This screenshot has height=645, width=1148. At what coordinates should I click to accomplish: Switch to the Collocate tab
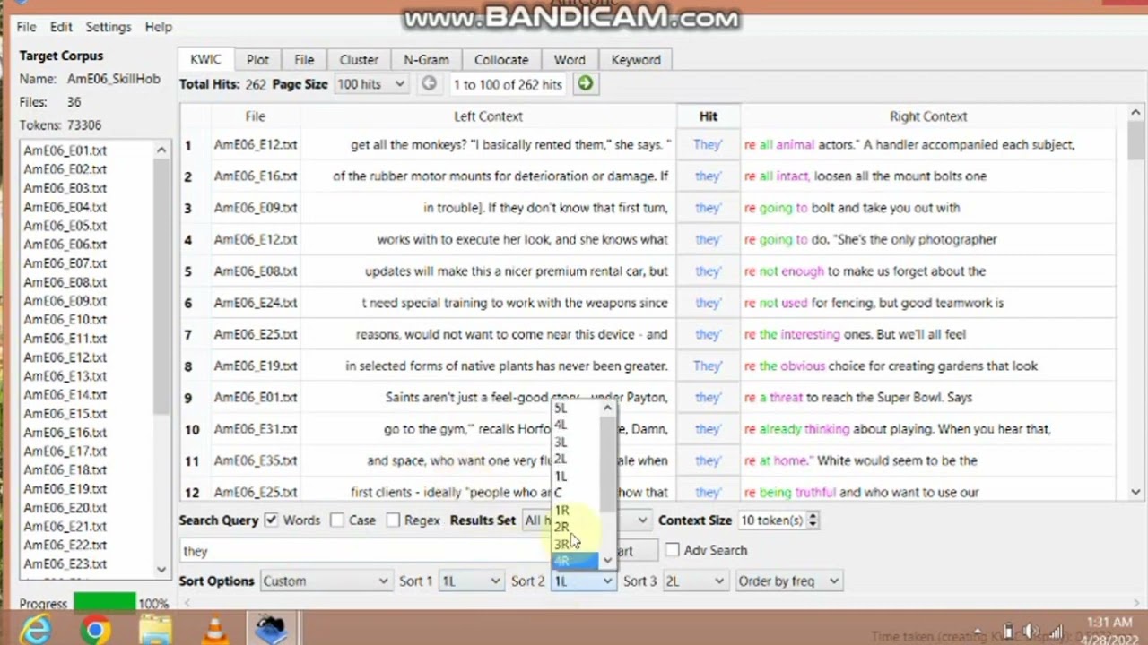(x=501, y=60)
